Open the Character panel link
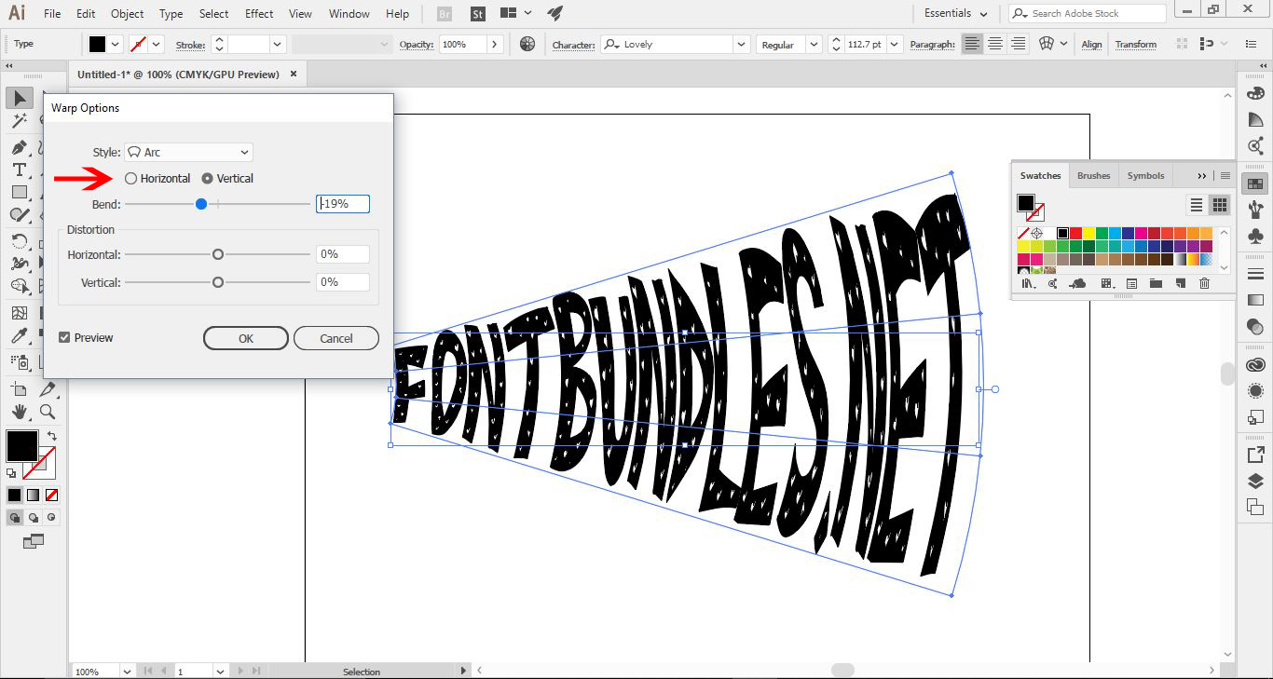The image size is (1273, 679). pos(573,45)
